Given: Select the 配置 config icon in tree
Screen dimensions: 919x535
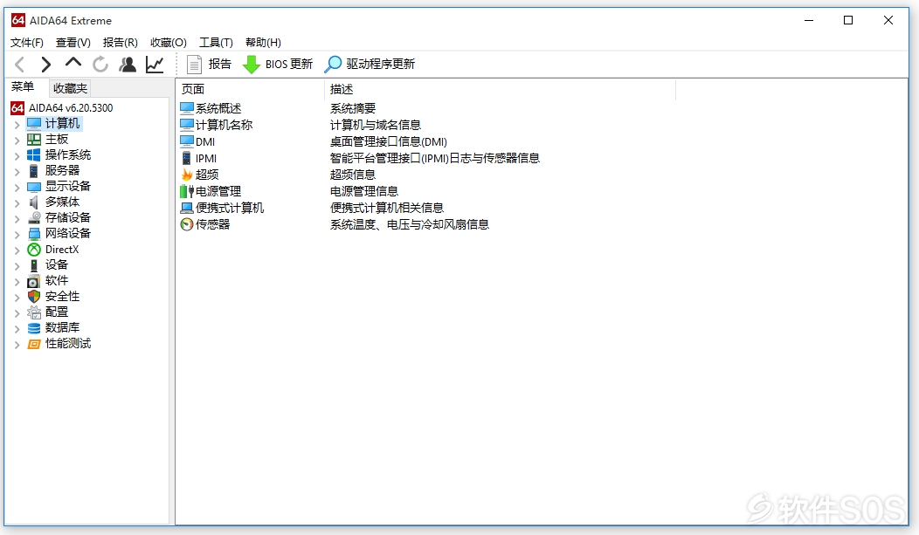Looking at the screenshot, I should coord(34,312).
